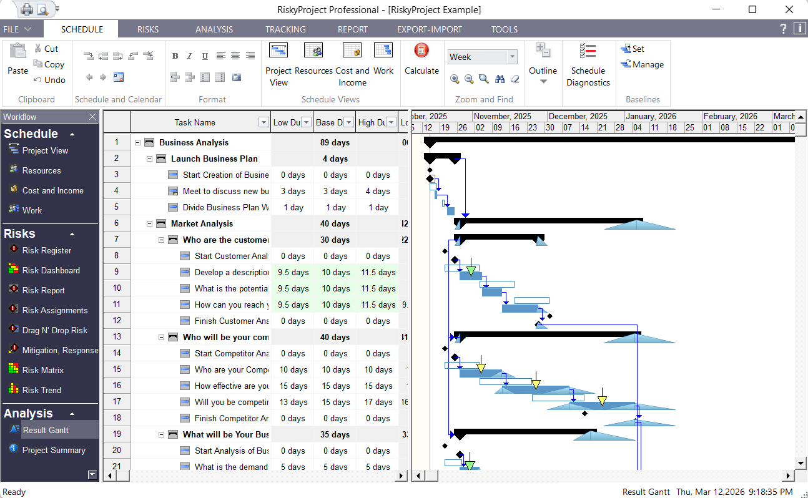Open the TRACKING ribbon tab

[285, 29]
